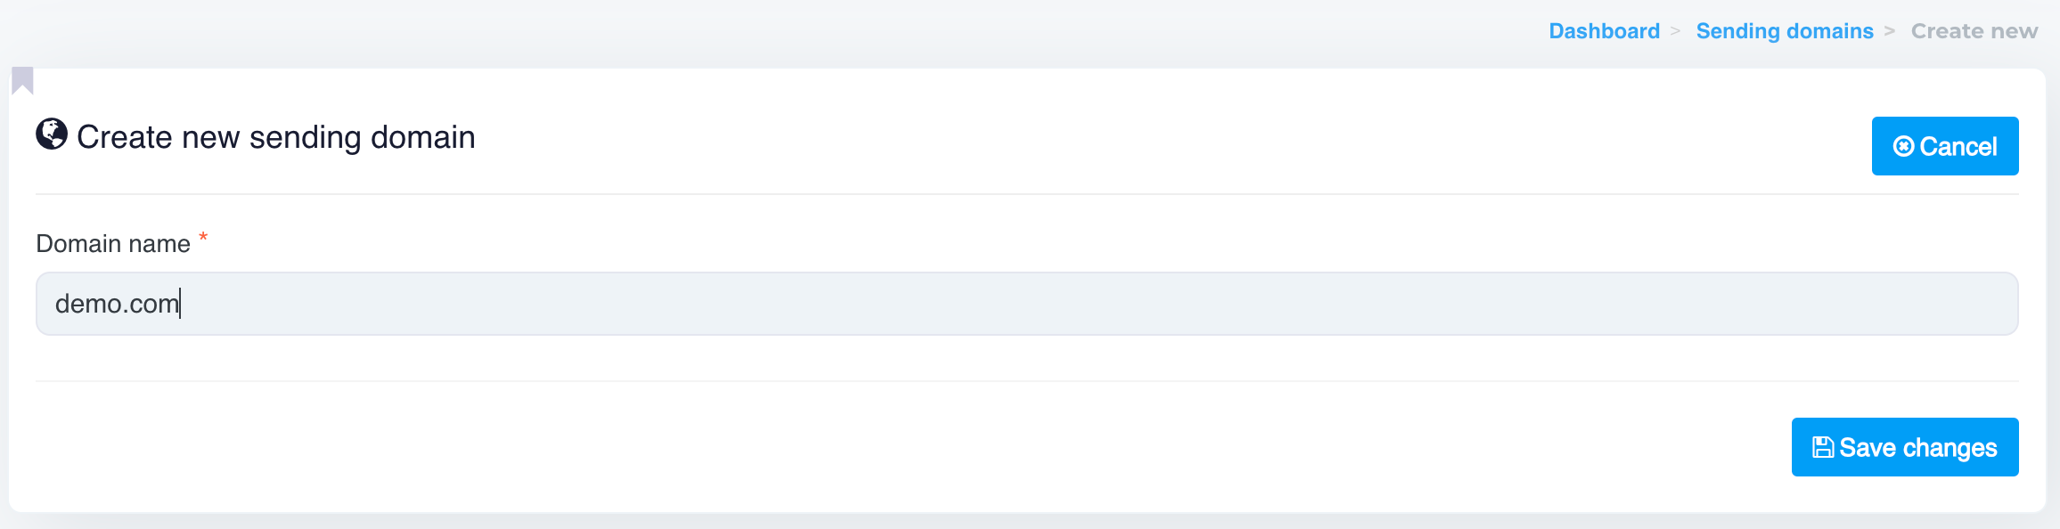Image resolution: width=2060 pixels, height=529 pixels.
Task: Click the Domain name field label
Action: pyautogui.click(x=113, y=244)
